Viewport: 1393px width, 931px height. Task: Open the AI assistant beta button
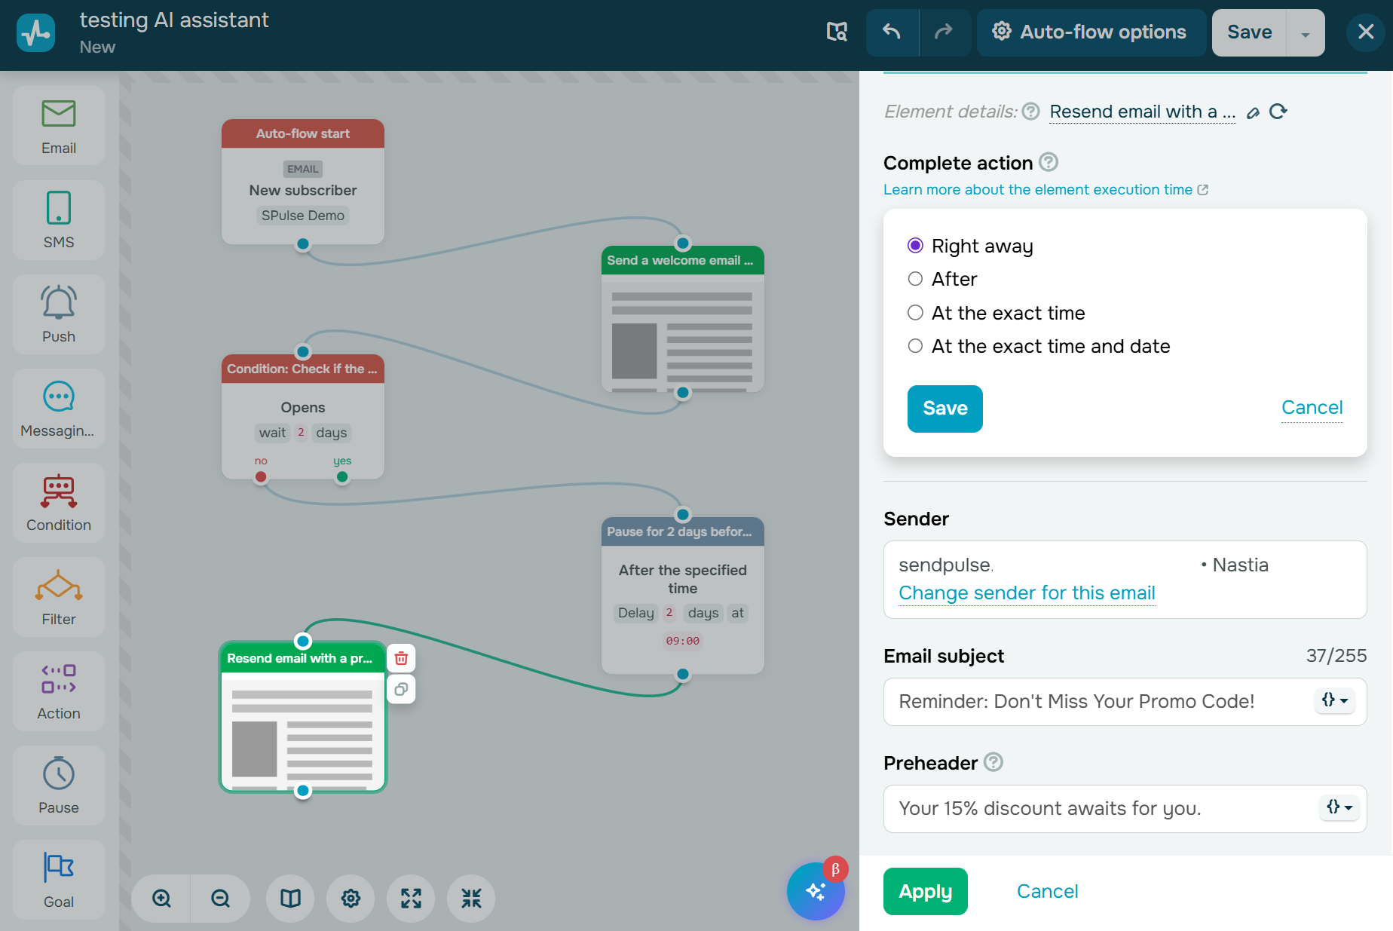(816, 891)
